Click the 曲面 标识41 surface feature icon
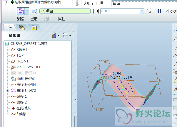Viewport: 177px width, 127px height. 13,79
